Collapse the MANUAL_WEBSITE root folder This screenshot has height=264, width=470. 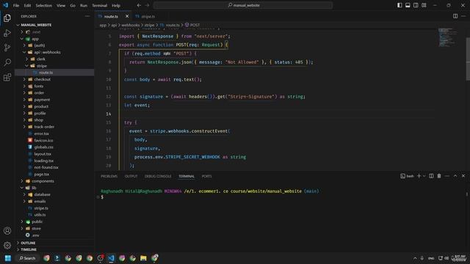(54, 25)
